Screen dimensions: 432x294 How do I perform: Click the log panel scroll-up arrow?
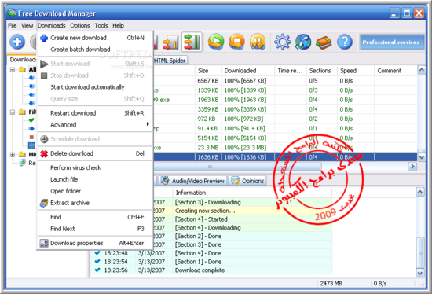420,192
